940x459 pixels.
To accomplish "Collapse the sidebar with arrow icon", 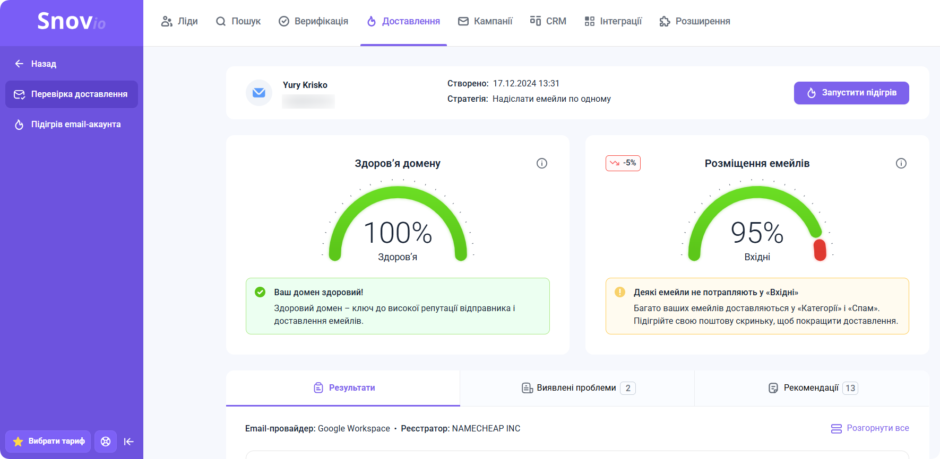I will pyautogui.click(x=128, y=442).
